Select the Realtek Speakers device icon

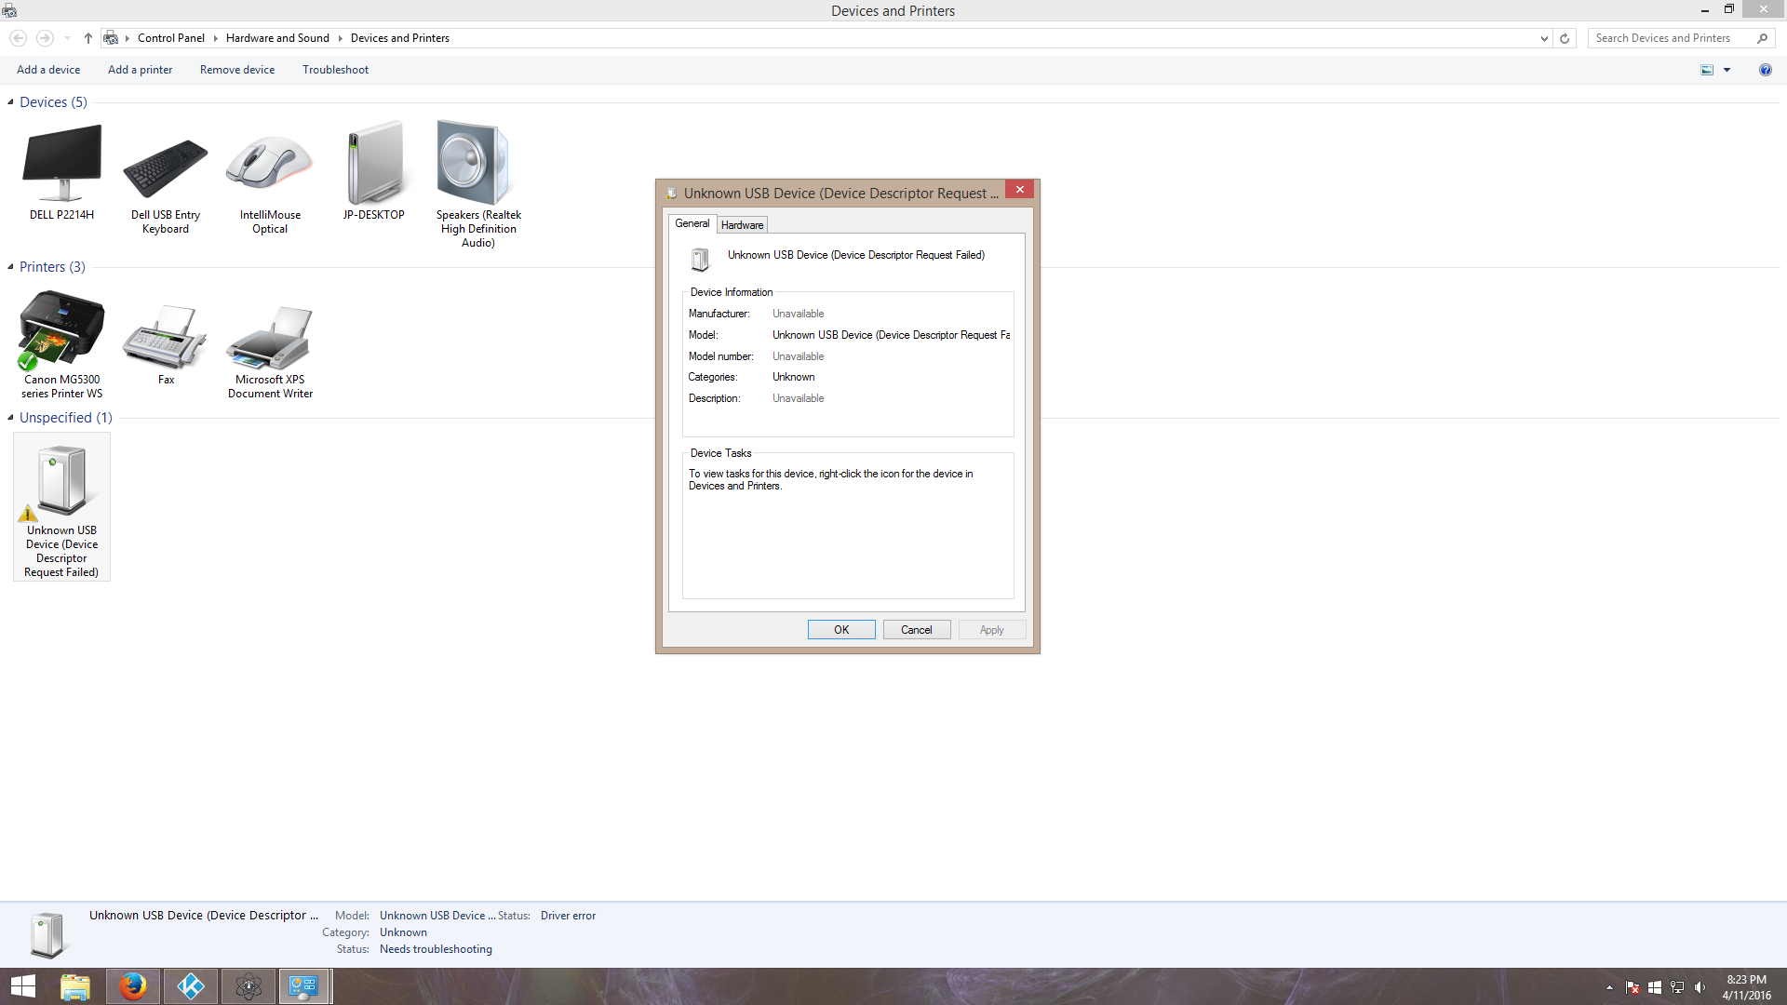(474, 165)
